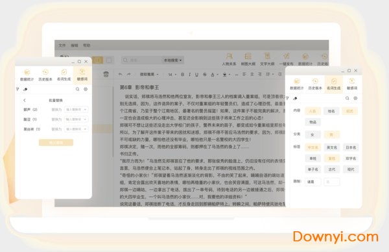Click font color A swatch

pyautogui.click(x=213, y=74)
